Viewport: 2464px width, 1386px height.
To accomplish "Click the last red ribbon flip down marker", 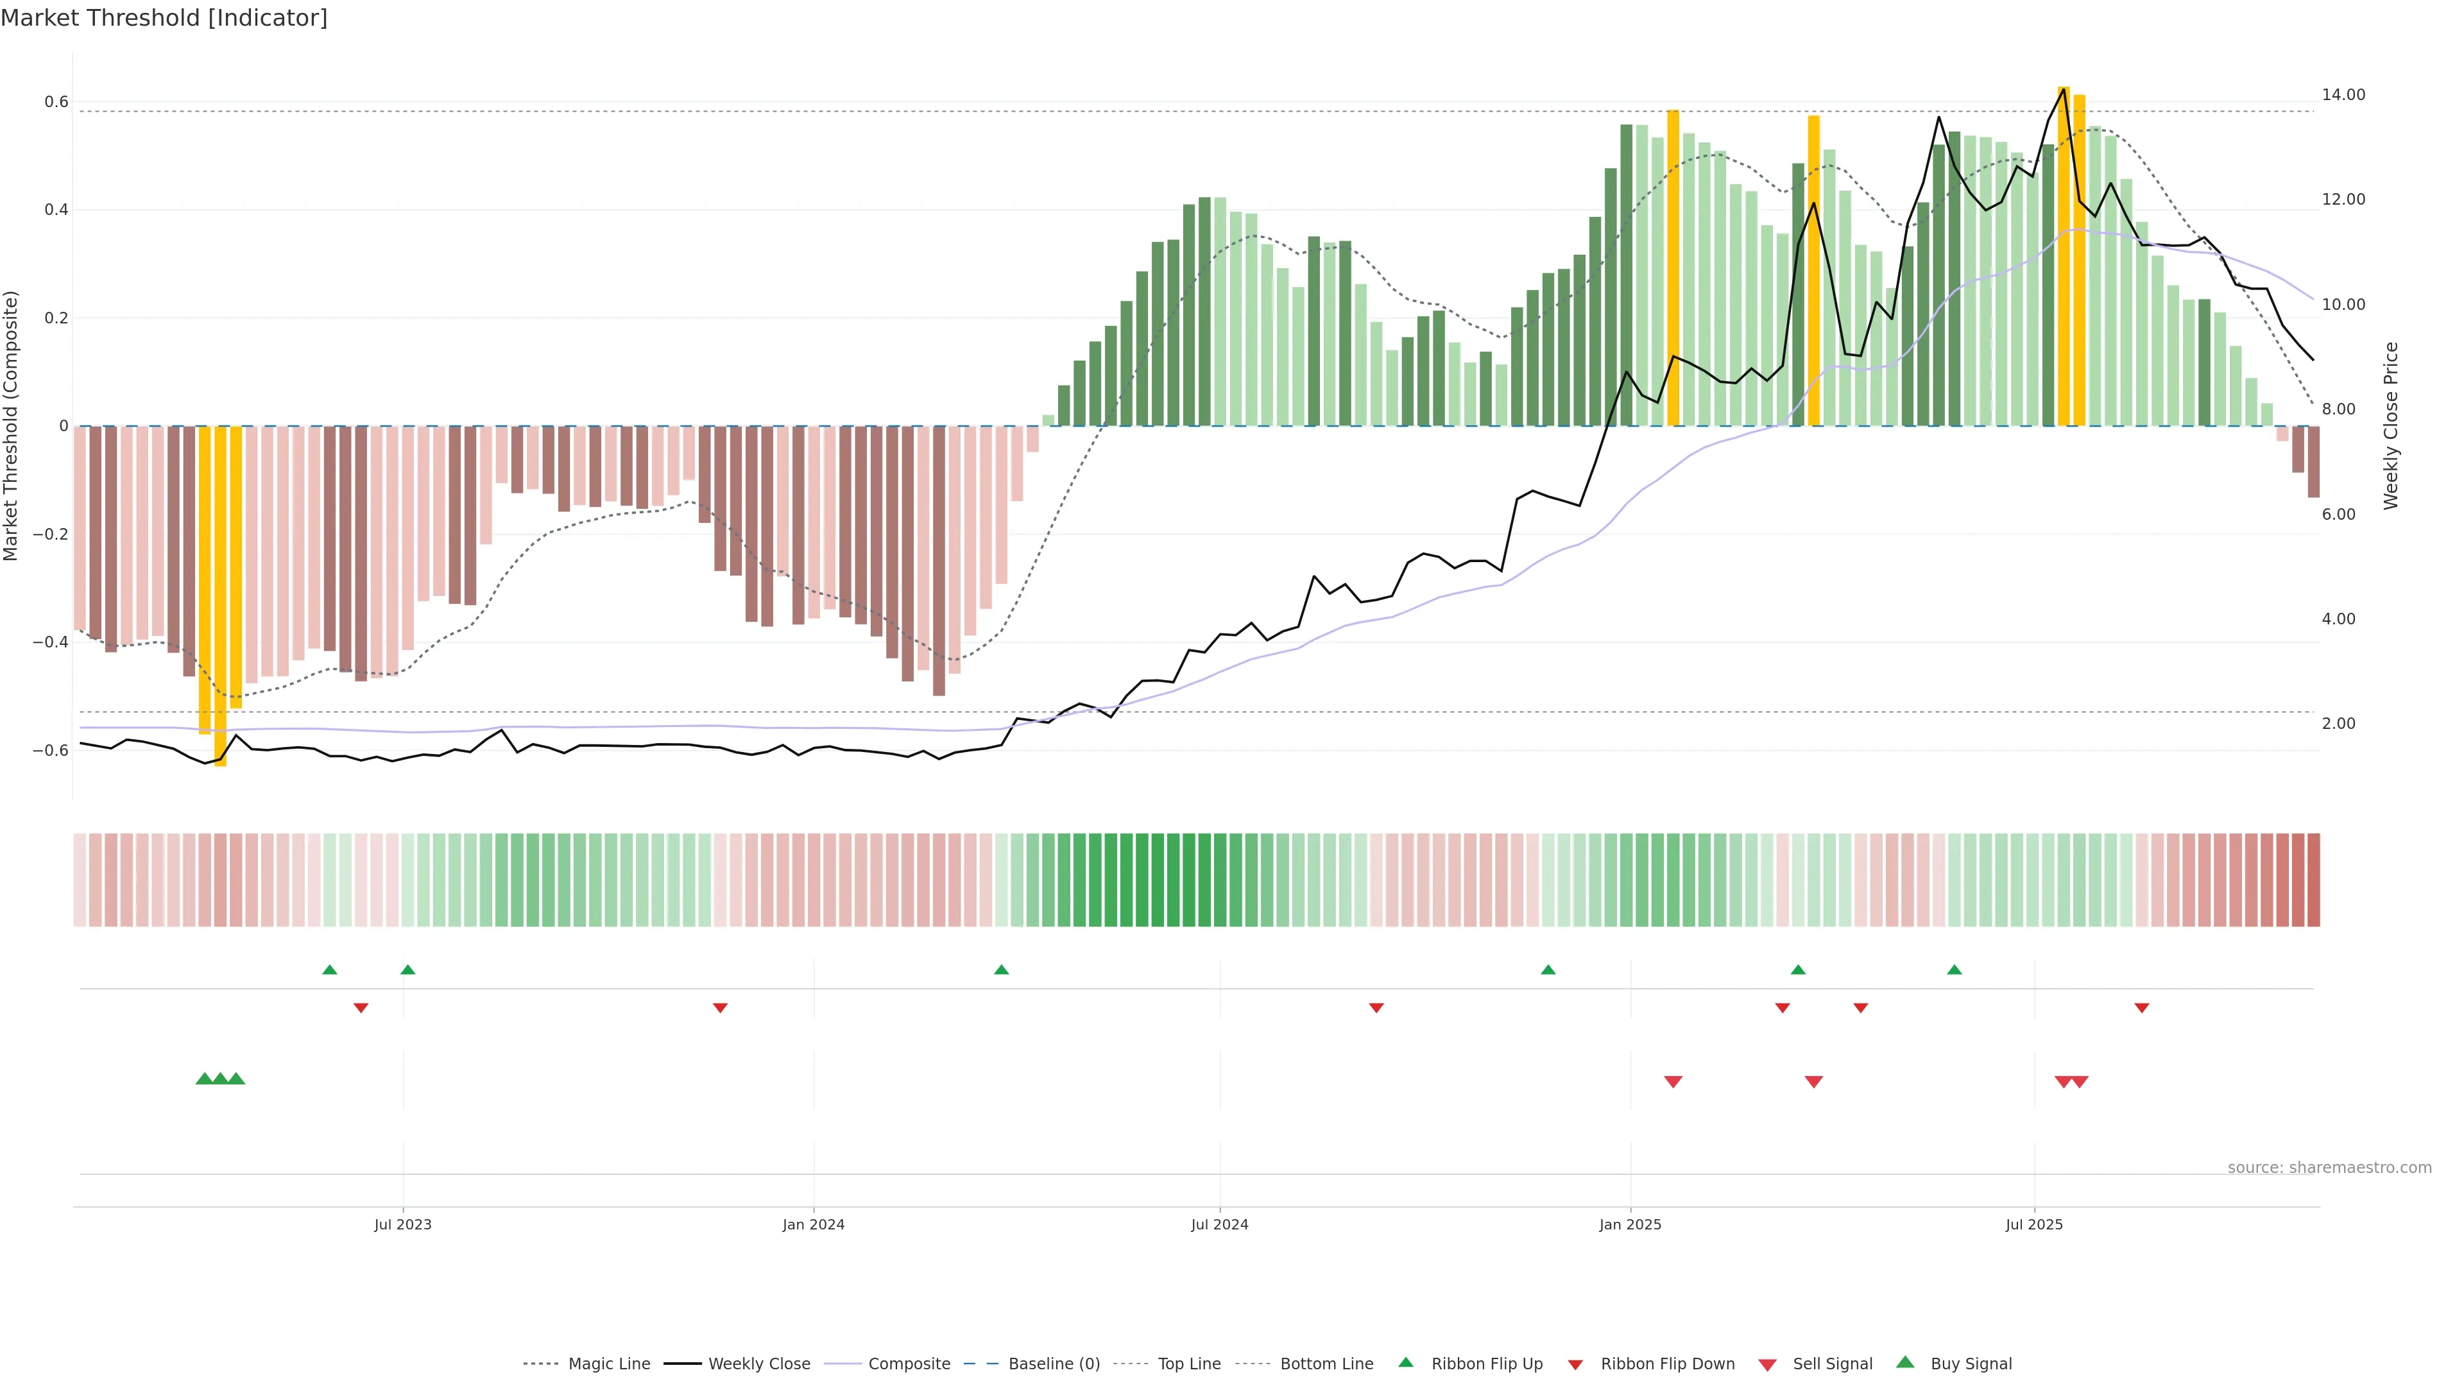I will [x=2142, y=1008].
